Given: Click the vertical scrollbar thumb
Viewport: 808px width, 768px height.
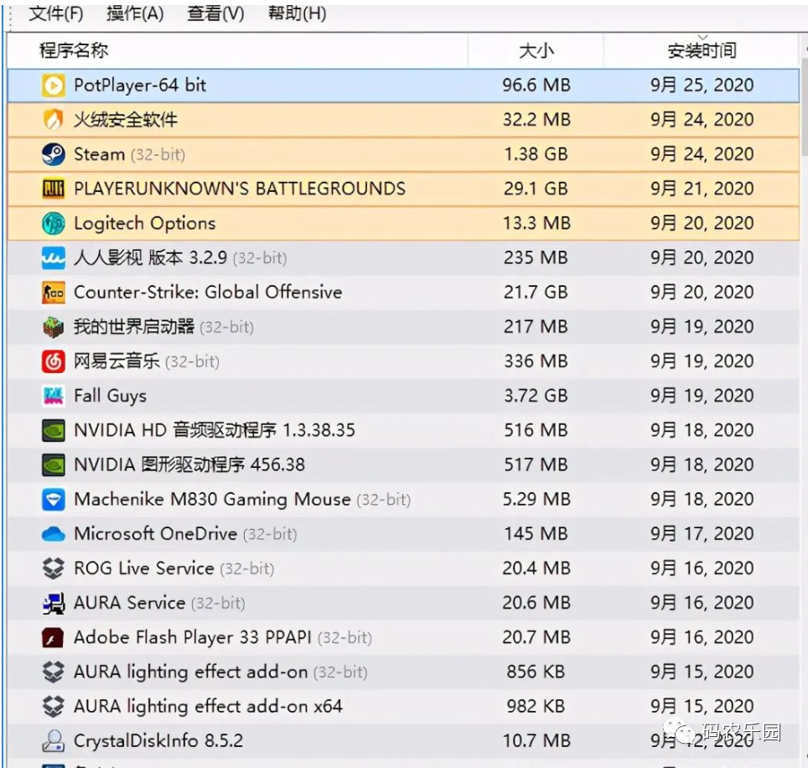Looking at the screenshot, I should click(x=805, y=106).
